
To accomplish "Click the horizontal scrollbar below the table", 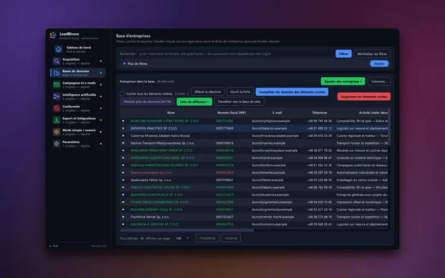I will 187,230.
